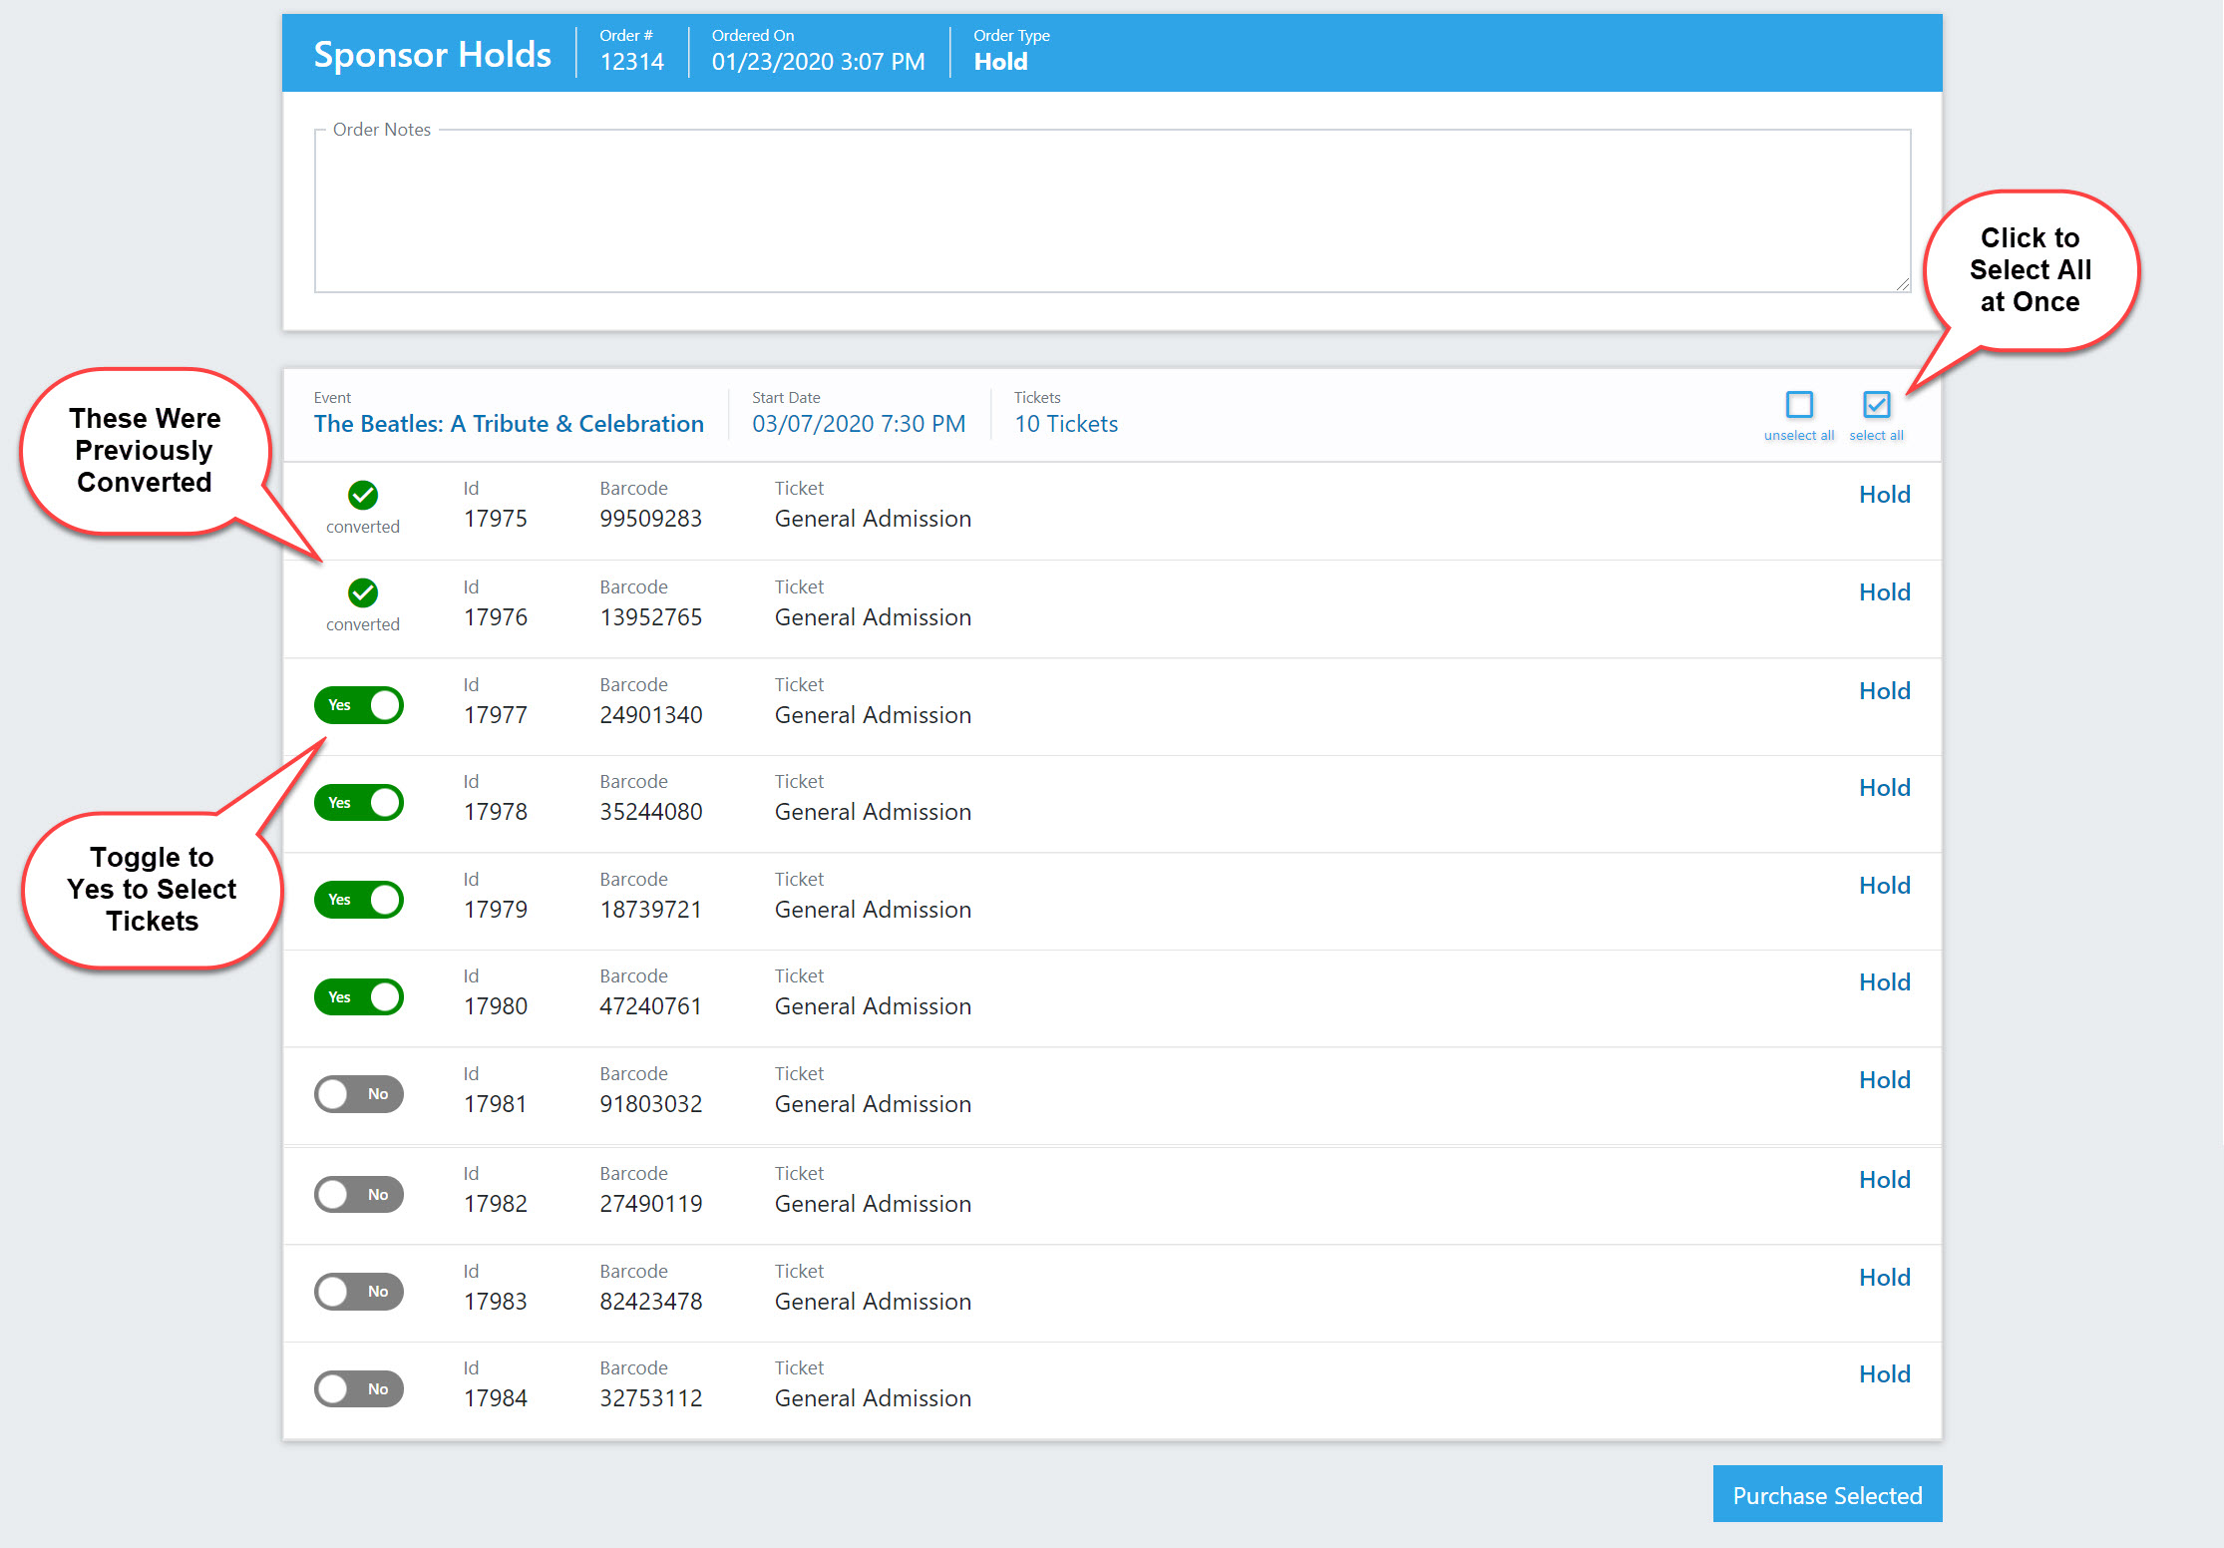Click ticket Id 17984
Viewport: 2224px width, 1548px height.
[496, 1398]
